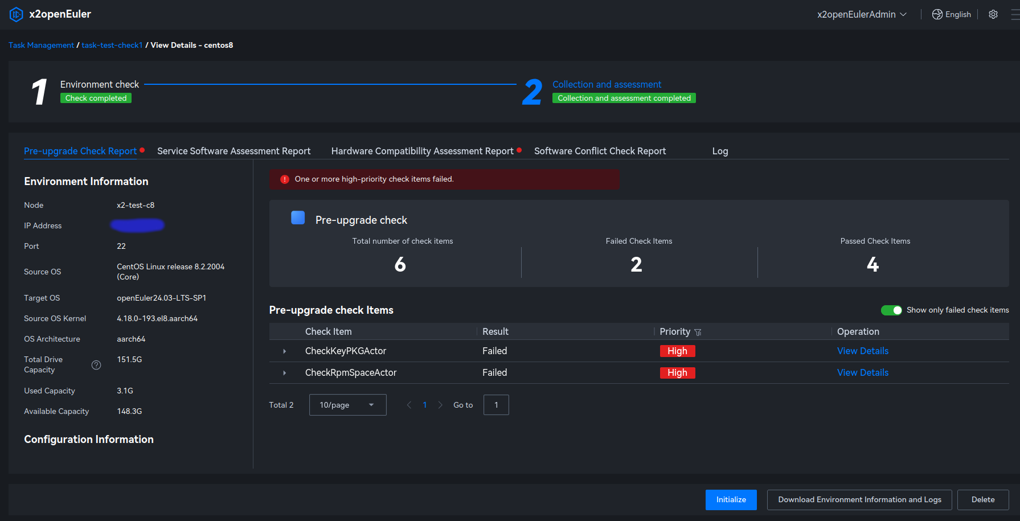Go to previous page arrow
Image resolution: width=1020 pixels, height=521 pixels.
coord(409,405)
